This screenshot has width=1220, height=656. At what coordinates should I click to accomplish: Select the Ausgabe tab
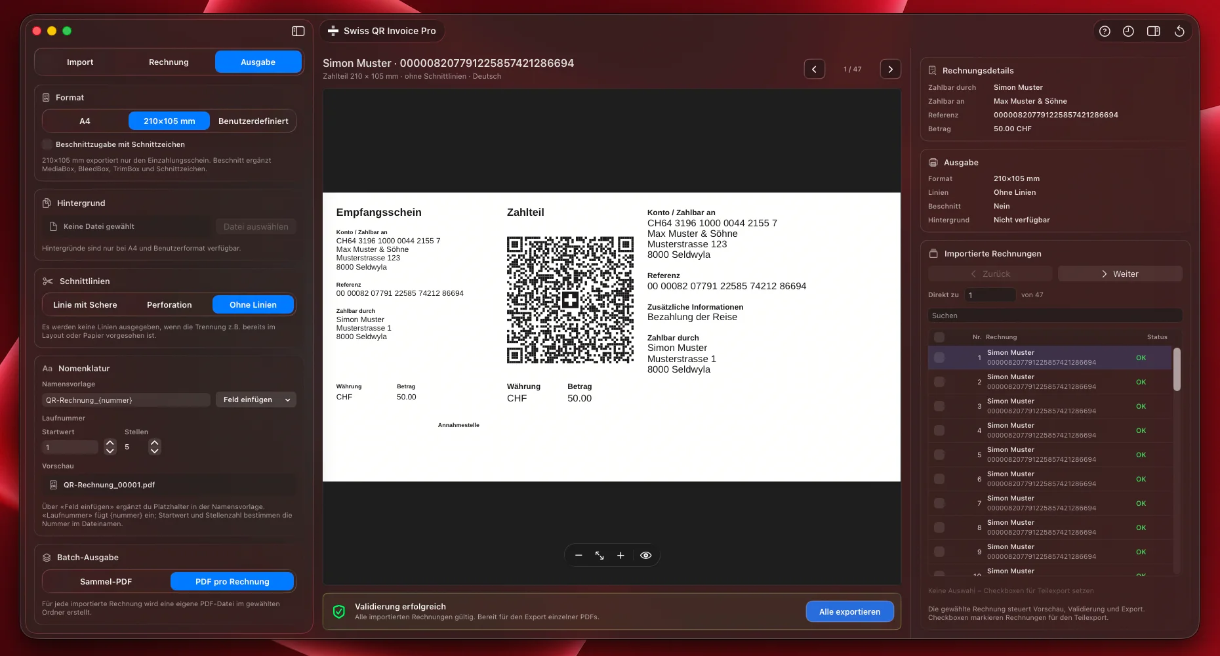[x=258, y=62]
